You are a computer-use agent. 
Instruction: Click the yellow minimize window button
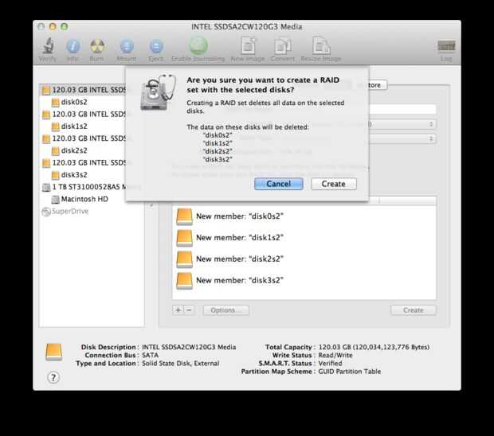click(x=53, y=27)
